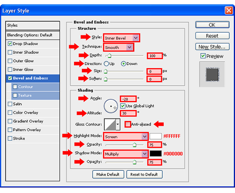
Task: Click the Angle light direction dial
Action: pos(111,106)
